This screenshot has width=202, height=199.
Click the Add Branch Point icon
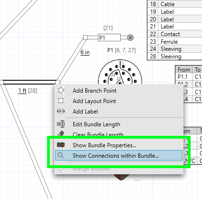61,91
